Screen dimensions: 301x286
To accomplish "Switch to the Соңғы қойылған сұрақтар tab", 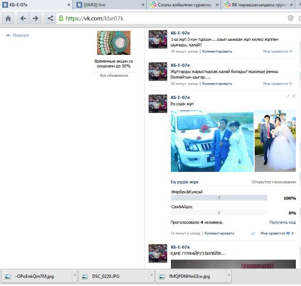I will (183, 5).
